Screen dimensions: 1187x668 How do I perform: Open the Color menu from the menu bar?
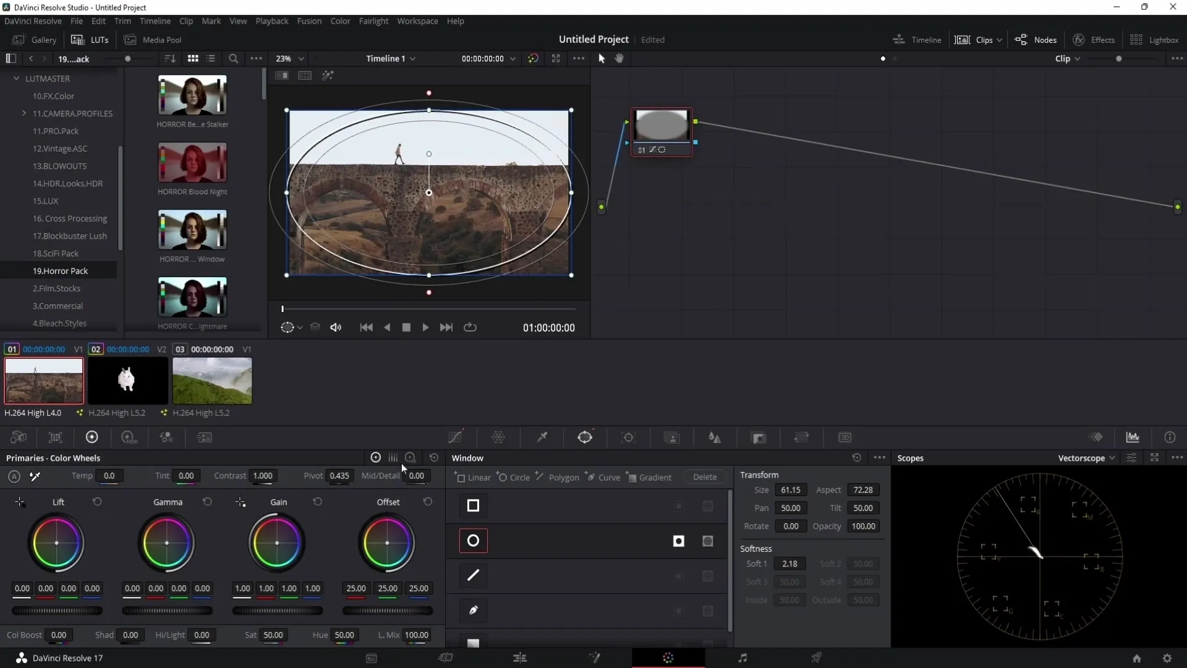[x=341, y=20]
